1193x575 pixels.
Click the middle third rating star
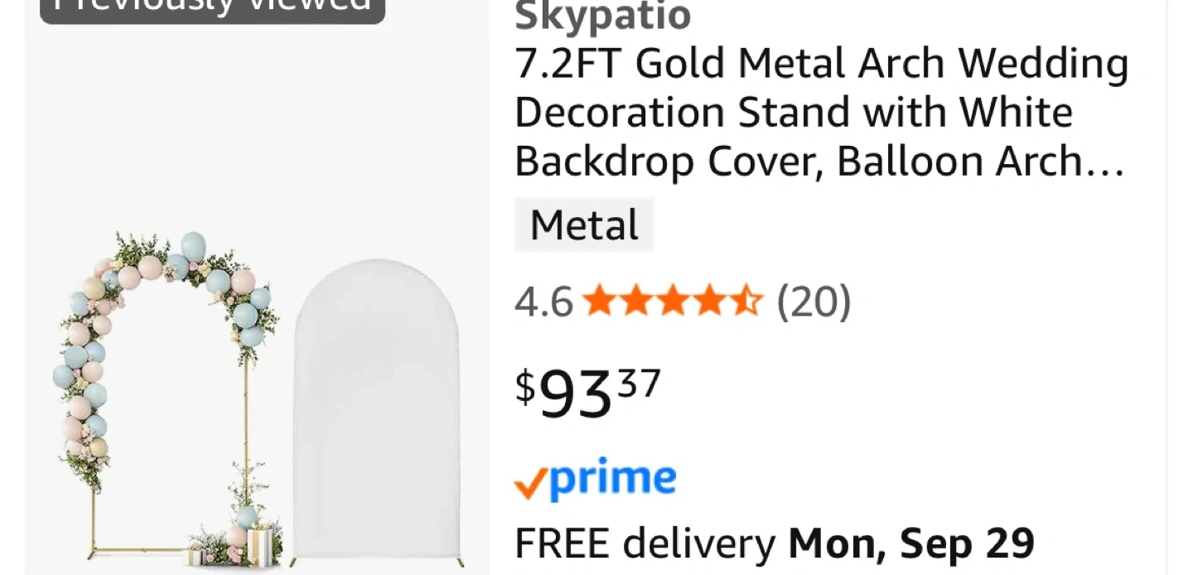click(x=672, y=301)
